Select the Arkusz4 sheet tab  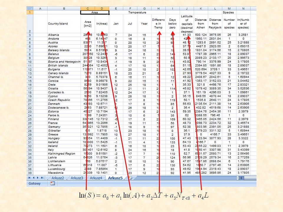[x=96, y=178]
